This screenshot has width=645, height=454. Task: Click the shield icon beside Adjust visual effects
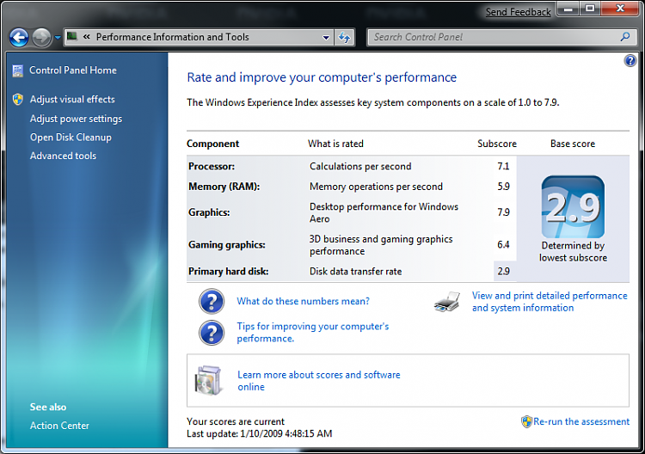tap(18, 99)
